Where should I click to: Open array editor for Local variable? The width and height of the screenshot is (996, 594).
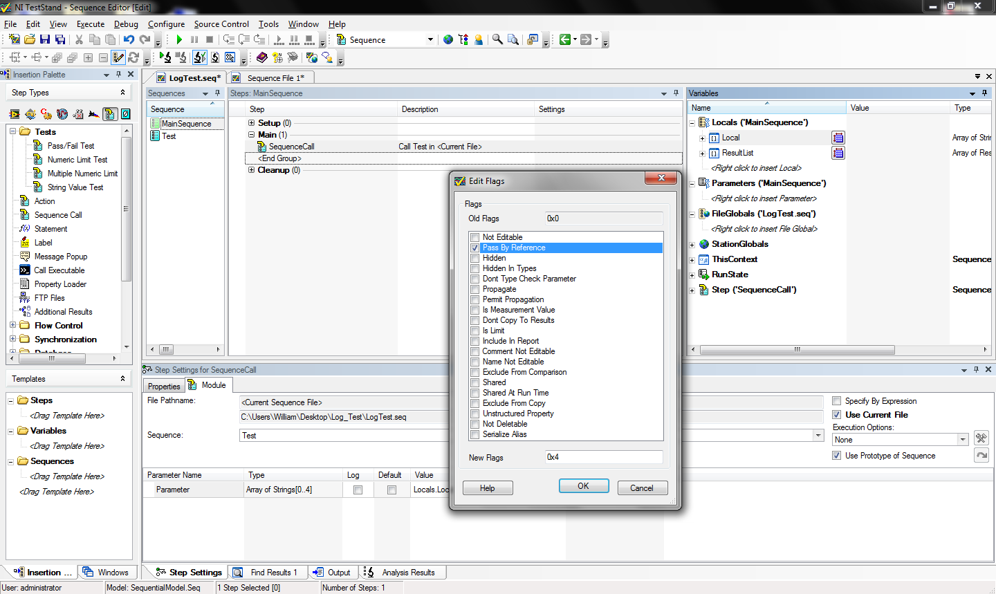tap(838, 138)
